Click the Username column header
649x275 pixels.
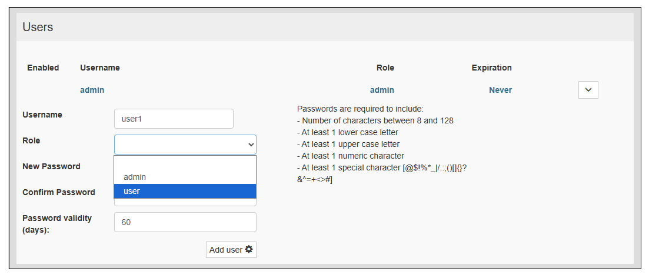100,68
